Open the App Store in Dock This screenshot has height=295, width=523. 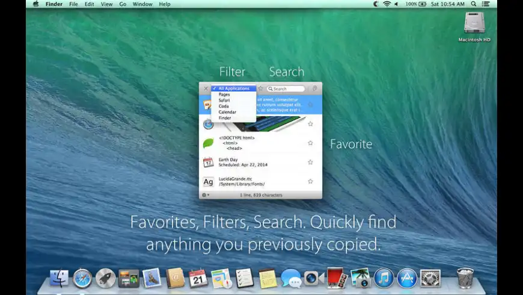pos(407,278)
